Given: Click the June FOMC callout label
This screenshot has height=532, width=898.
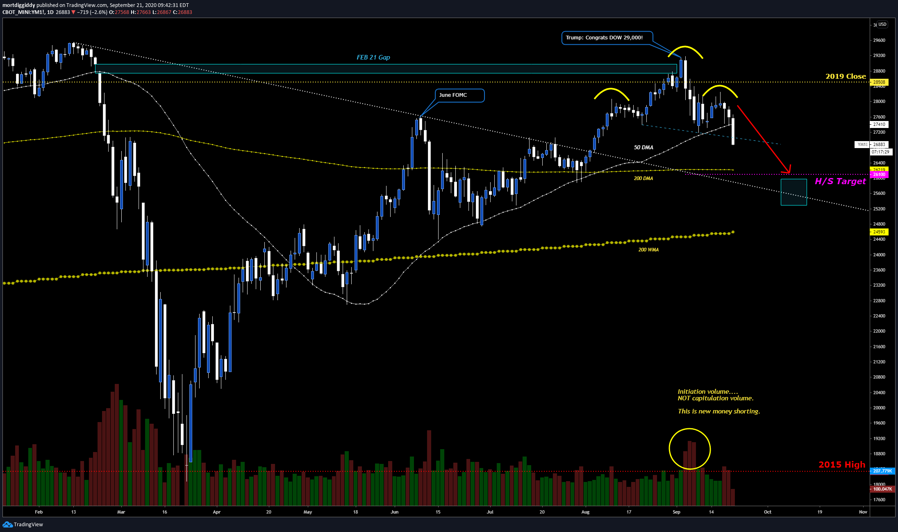Looking at the screenshot, I should pos(459,95).
